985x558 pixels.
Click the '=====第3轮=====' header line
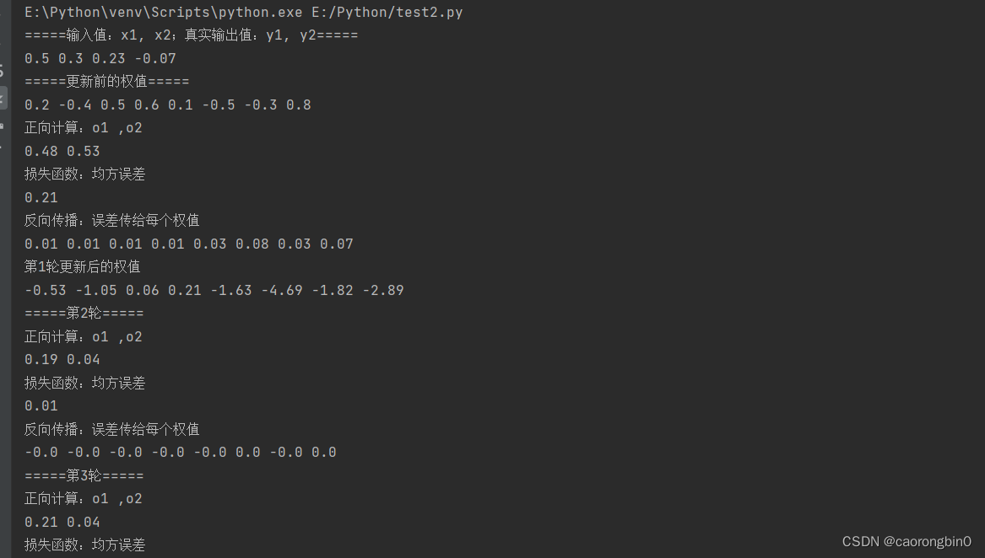pyautogui.click(x=84, y=475)
